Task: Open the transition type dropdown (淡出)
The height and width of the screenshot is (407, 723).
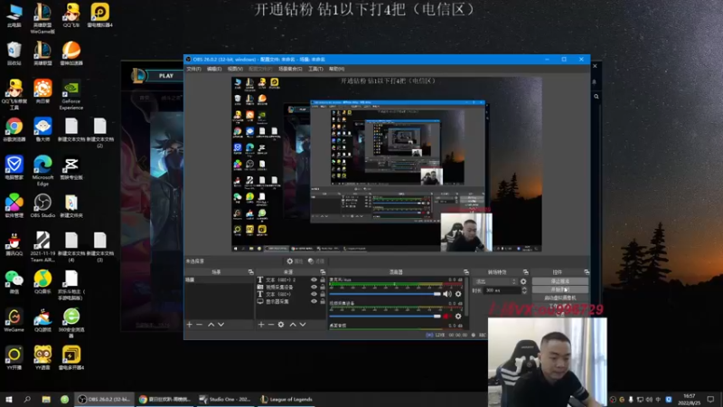Action: click(495, 281)
